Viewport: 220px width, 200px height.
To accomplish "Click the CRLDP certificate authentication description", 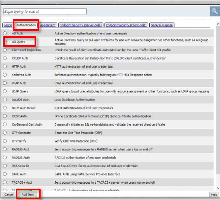I will click(110, 58).
